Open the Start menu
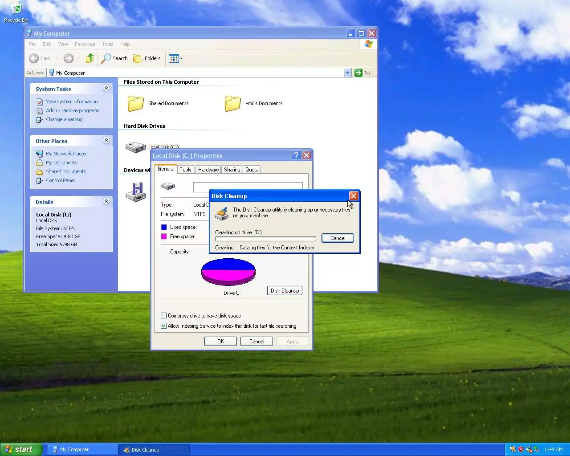570x456 pixels. point(21,449)
